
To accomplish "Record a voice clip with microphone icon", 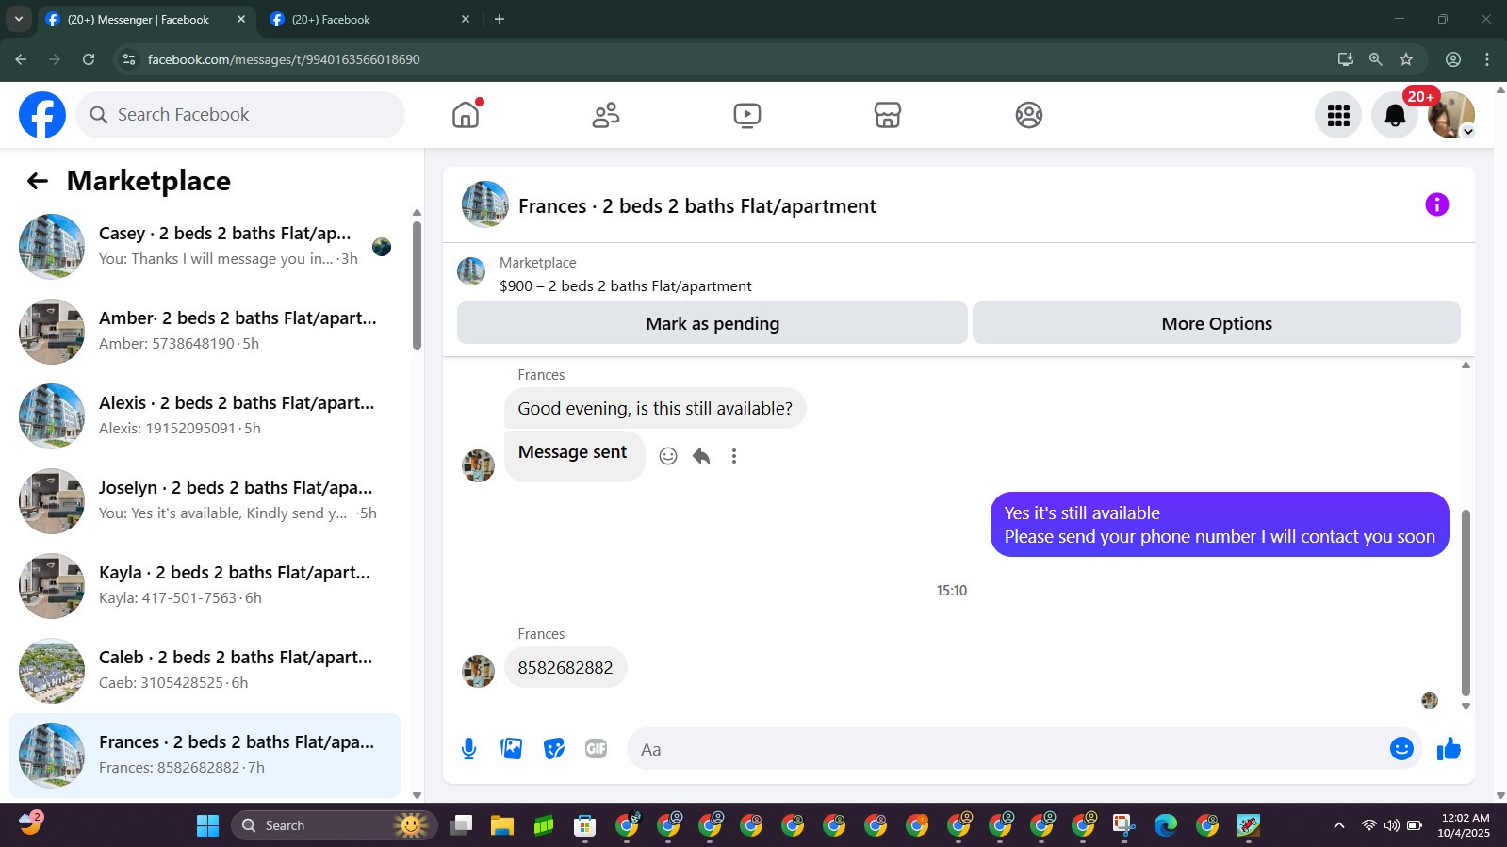I will pos(468,749).
